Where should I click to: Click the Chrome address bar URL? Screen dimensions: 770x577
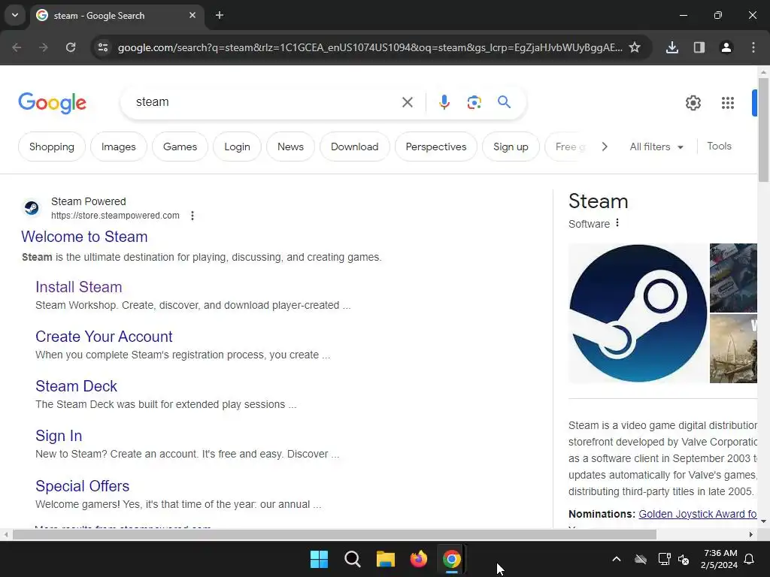(x=370, y=47)
